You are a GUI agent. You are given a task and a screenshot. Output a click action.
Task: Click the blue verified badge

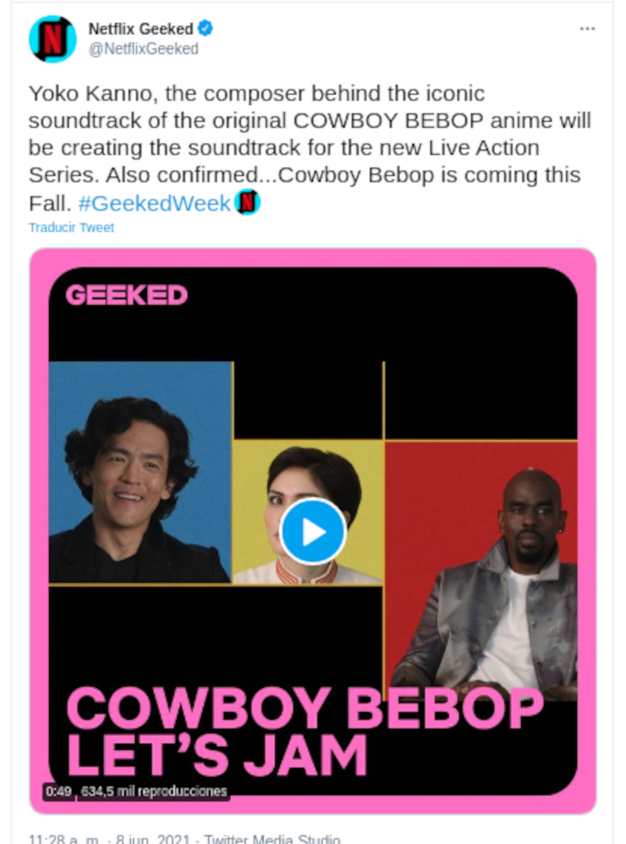pyautogui.click(x=206, y=28)
